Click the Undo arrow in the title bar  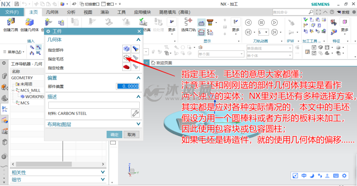(24, 4)
